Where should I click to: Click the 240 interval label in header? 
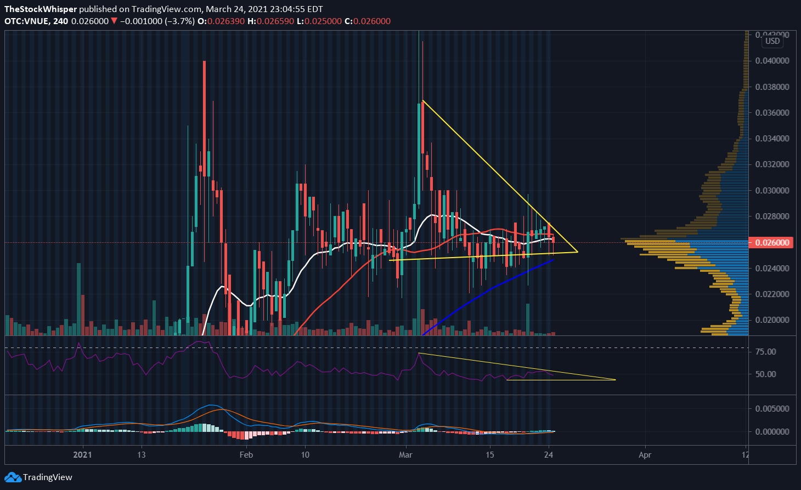(x=61, y=21)
